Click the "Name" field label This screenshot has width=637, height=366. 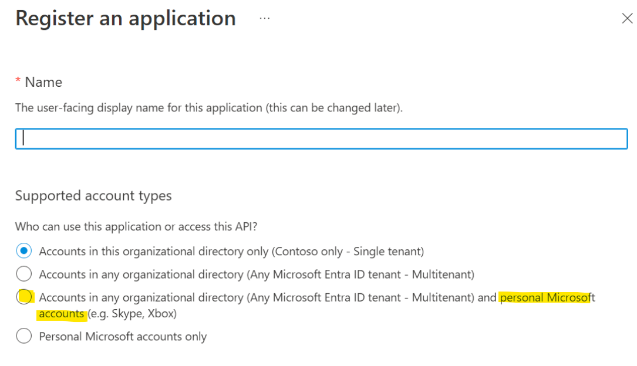(x=43, y=82)
